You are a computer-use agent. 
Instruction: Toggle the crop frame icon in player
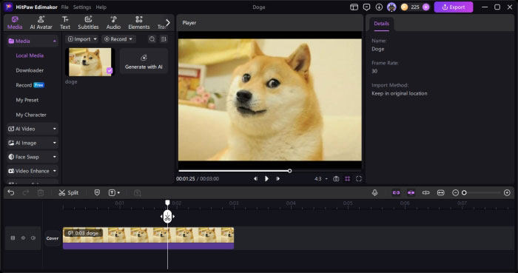(348, 178)
